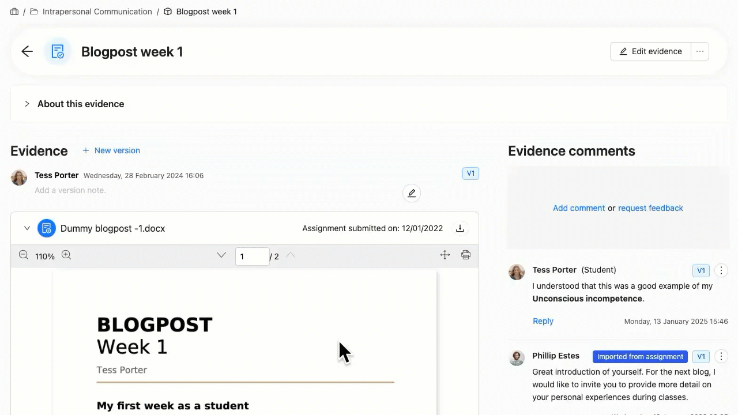Click the V1 version badge under Evidence
Screen dimensions: 738x415
470,173
